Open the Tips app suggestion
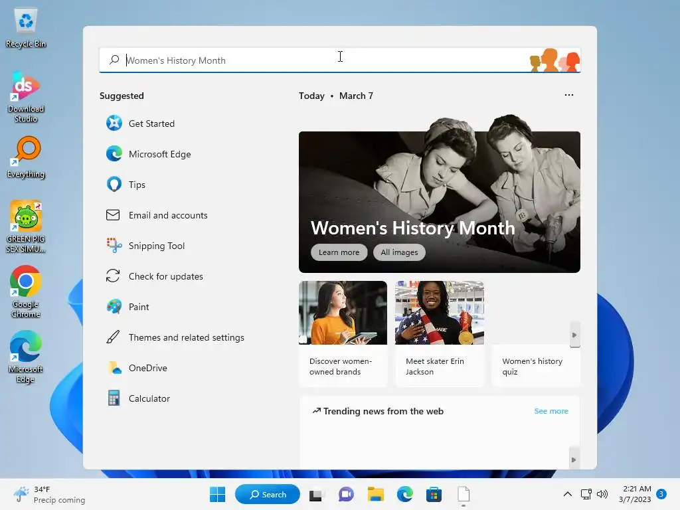 click(x=126, y=185)
